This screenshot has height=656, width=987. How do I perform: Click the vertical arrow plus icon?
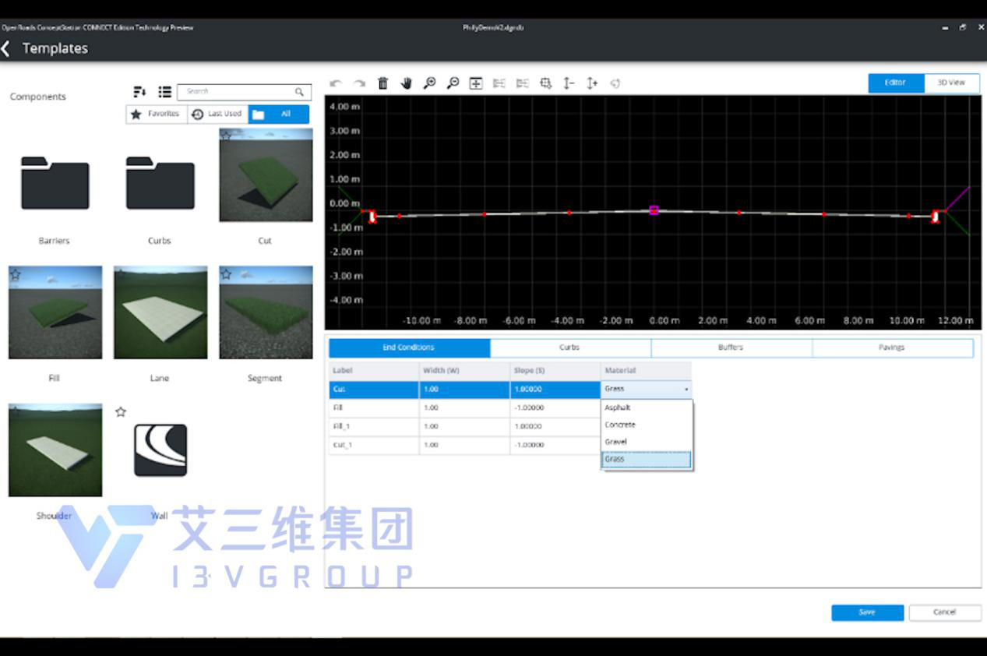tap(593, 83)
